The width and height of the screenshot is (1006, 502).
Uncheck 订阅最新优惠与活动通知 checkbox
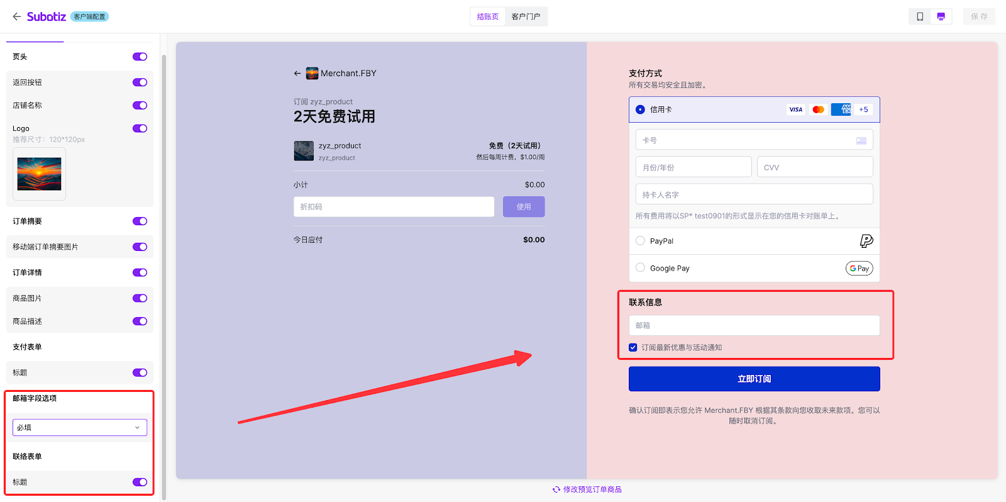pyautogui.click(x=633, y=348)
